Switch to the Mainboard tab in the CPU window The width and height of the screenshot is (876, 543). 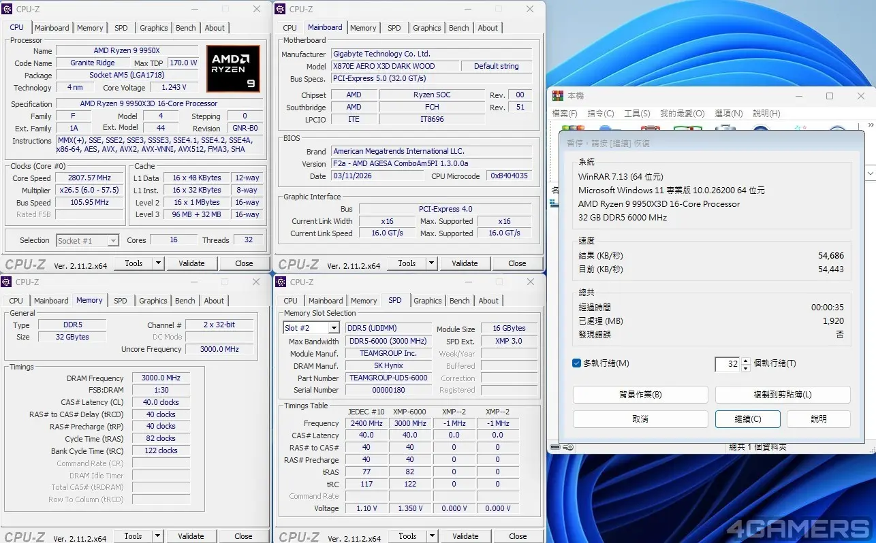(52, 28)
